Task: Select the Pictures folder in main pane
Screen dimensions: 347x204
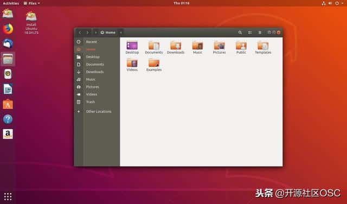Action: [219, 47]
